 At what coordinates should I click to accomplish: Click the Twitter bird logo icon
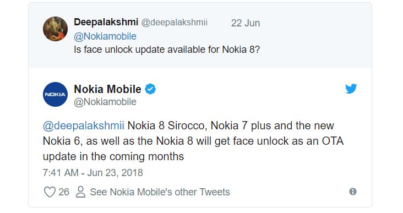tap(351, 89)
